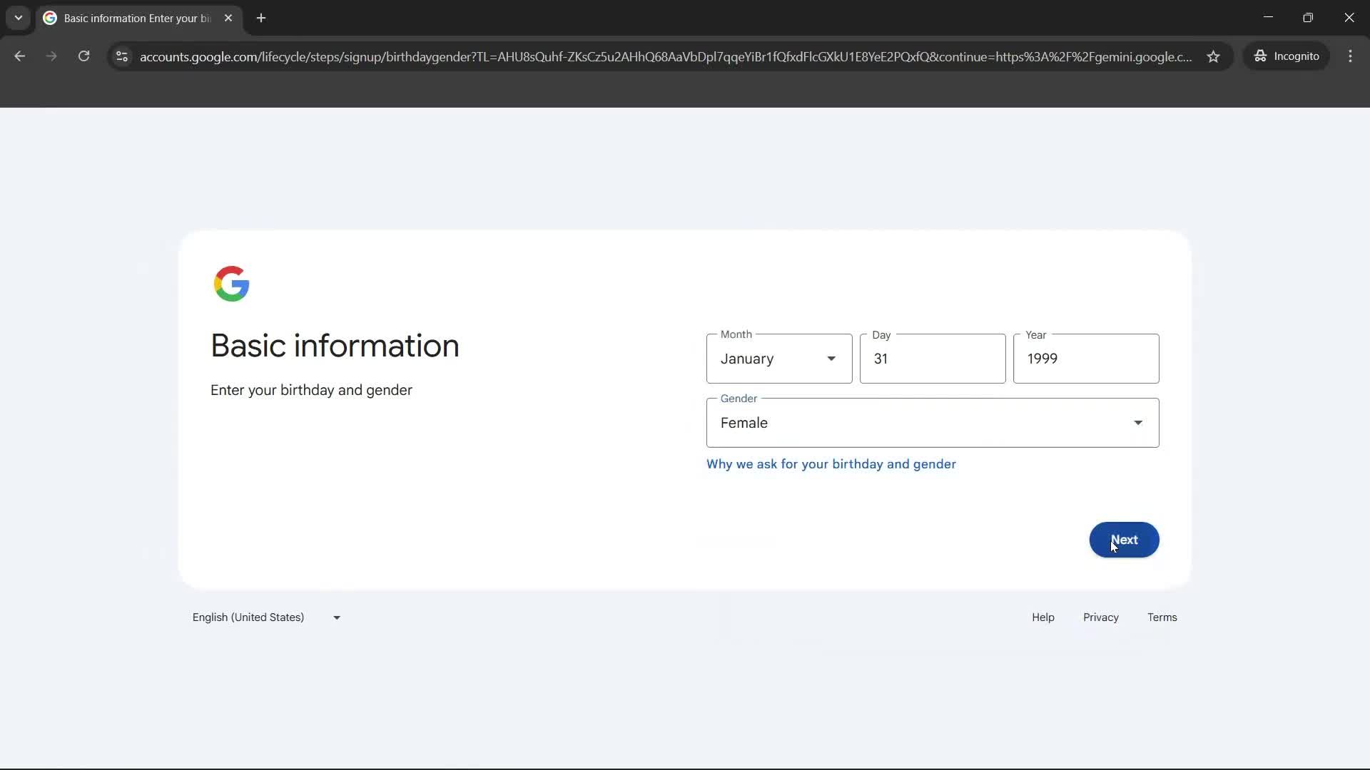Bookmark this page with the star icon
This screenshot has height=770, width=1370.
coord(1214,57)
